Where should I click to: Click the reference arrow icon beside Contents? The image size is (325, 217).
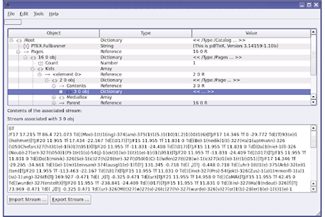coord(61,86)
